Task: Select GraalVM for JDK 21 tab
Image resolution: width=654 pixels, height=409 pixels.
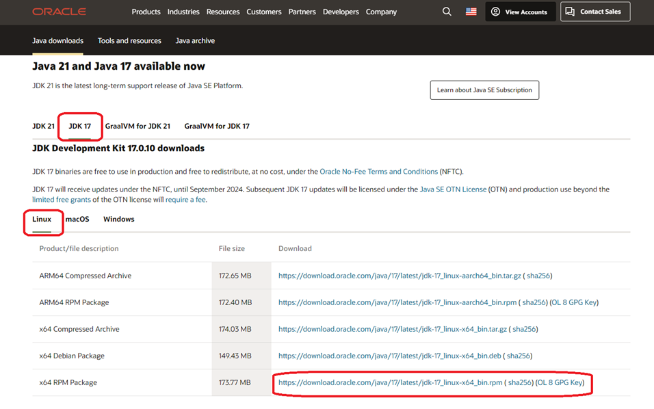Action: pyautogui.click(x=138, y=126)
